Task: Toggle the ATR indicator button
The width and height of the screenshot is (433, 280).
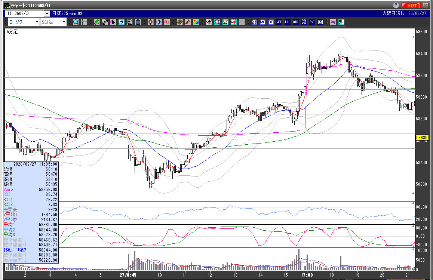Action: (295, 22)
